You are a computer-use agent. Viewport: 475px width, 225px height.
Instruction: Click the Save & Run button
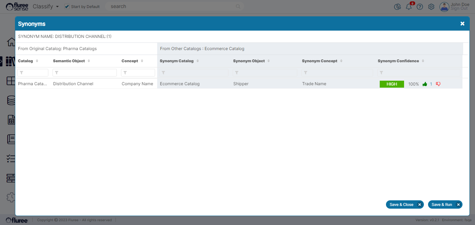[x=445, y=204]
